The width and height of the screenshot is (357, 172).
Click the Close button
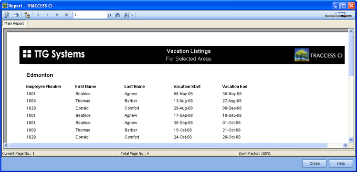click(314, 163)
